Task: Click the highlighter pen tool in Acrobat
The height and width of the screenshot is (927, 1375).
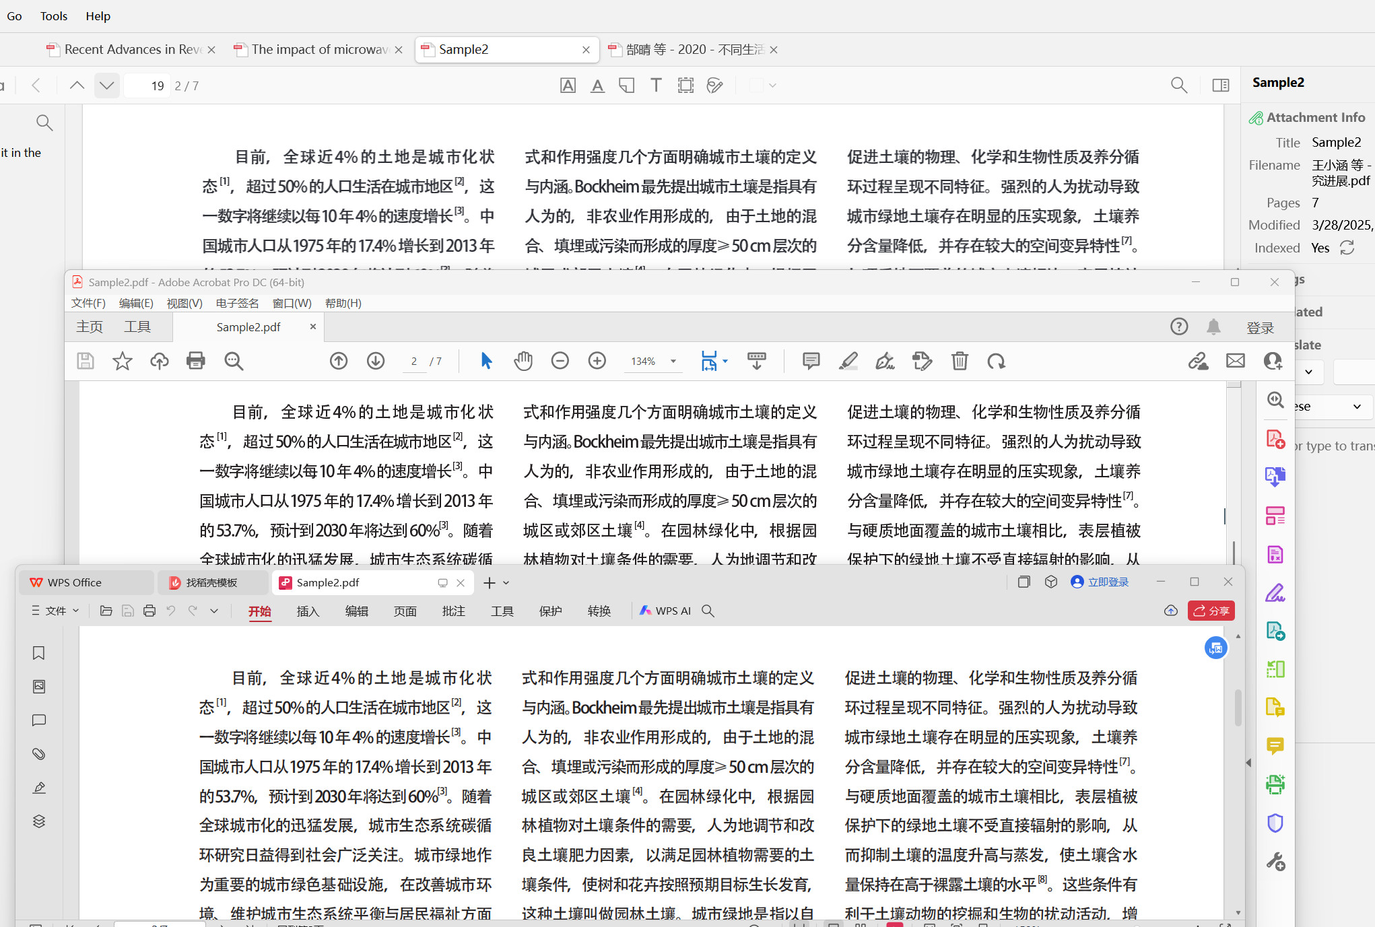Action: (x=848, y=361)
